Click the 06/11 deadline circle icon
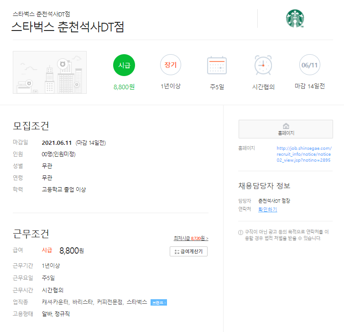Viewport: 344px width, 332px height. pyautogui.click(x=310, y=65)
